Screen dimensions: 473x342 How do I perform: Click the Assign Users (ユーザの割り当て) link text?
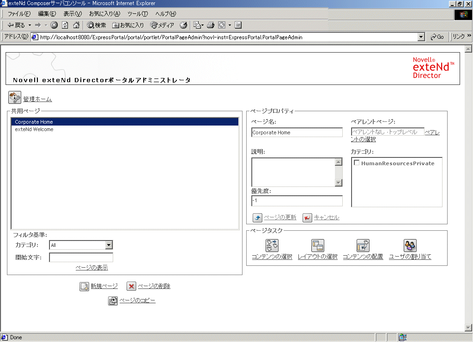tap(410, 257)
